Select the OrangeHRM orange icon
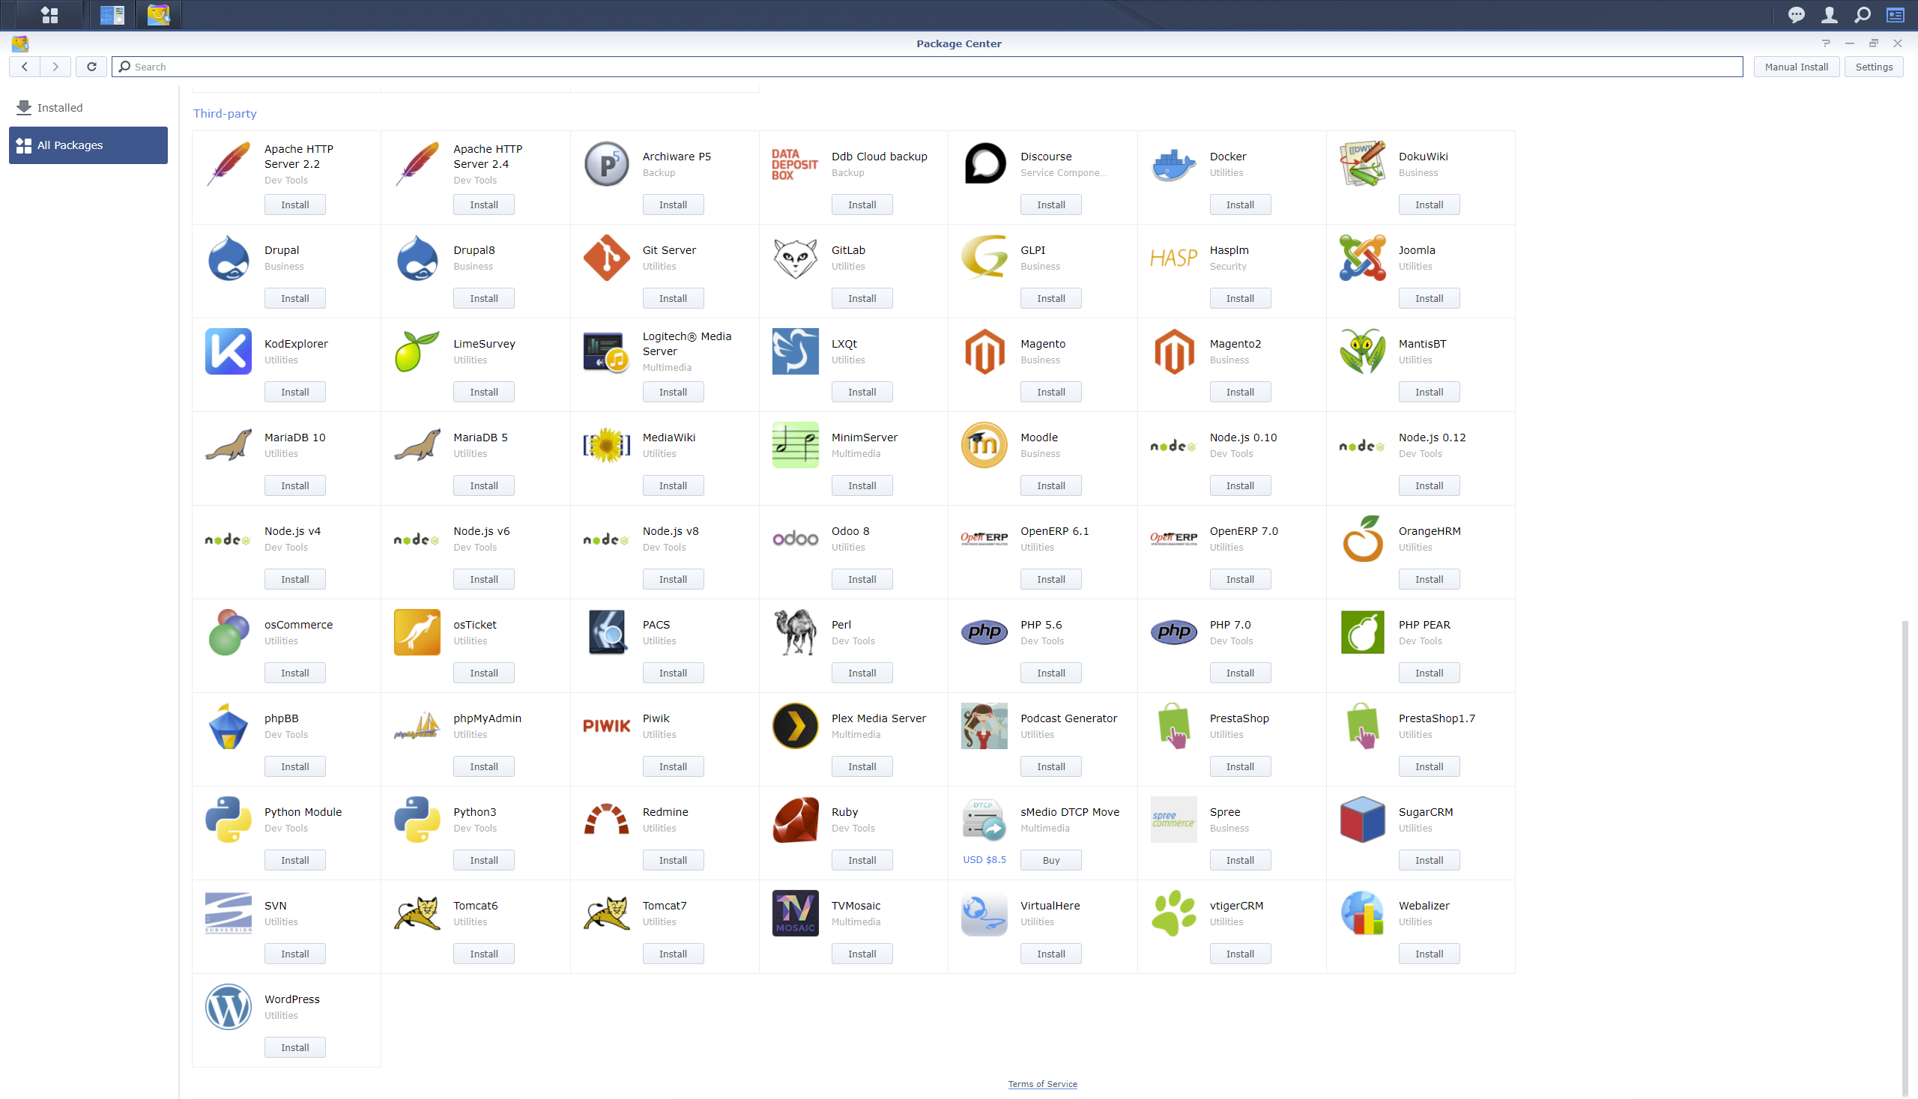The width and height of the screenshot is (1918, 1099). pyautogui.click(x=1361, y=538)
